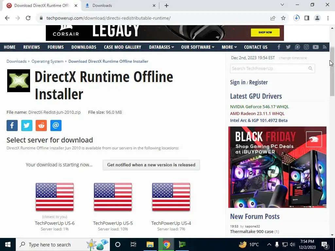The width and height of the screenshot is (335, 251).
Task: Open DOWNLOADS in site navigation
Action: tap(84, 47)
